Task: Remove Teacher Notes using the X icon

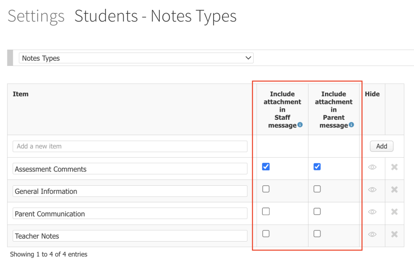Action: tap(394, 234)
